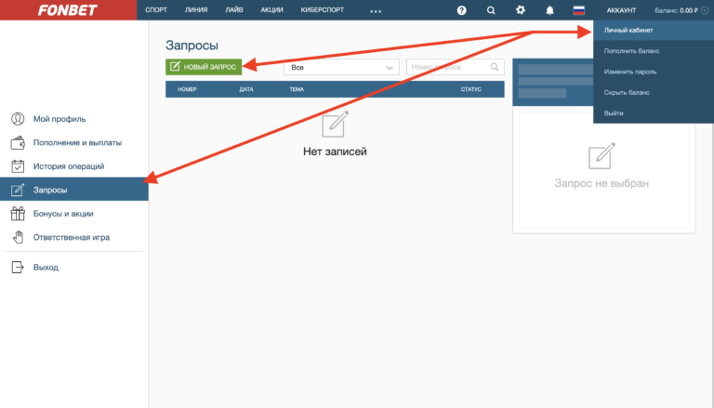The height and width of the screenshot is (408, 714).
Task: Open search via magnifier icon in header
Action: click(491, 10)
